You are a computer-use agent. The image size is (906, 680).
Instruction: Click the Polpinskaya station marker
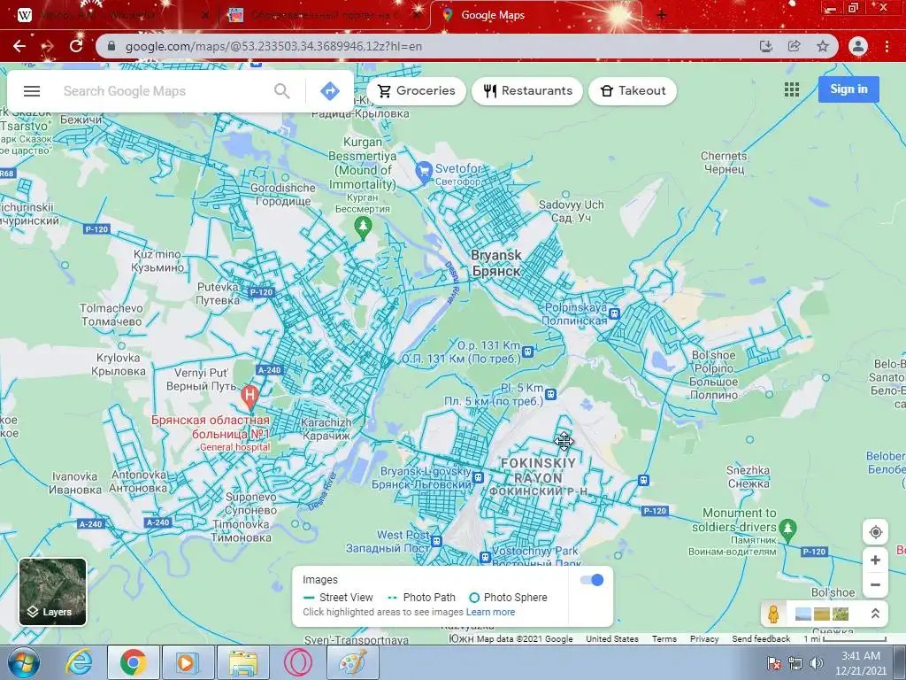click(x=614, y=314)
